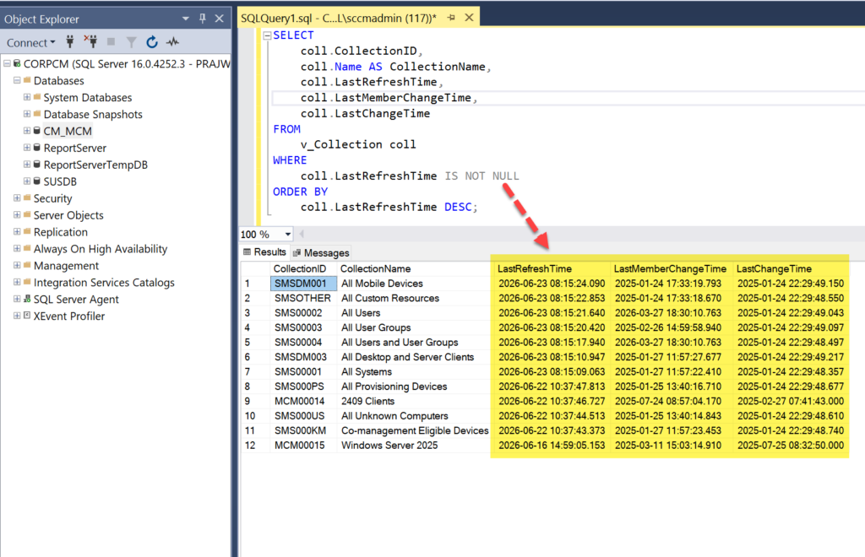Expand the Integration Services Catalogs folder
This screenshot has height=557, width=865.
pyautogui.click(x=17, y=282)
